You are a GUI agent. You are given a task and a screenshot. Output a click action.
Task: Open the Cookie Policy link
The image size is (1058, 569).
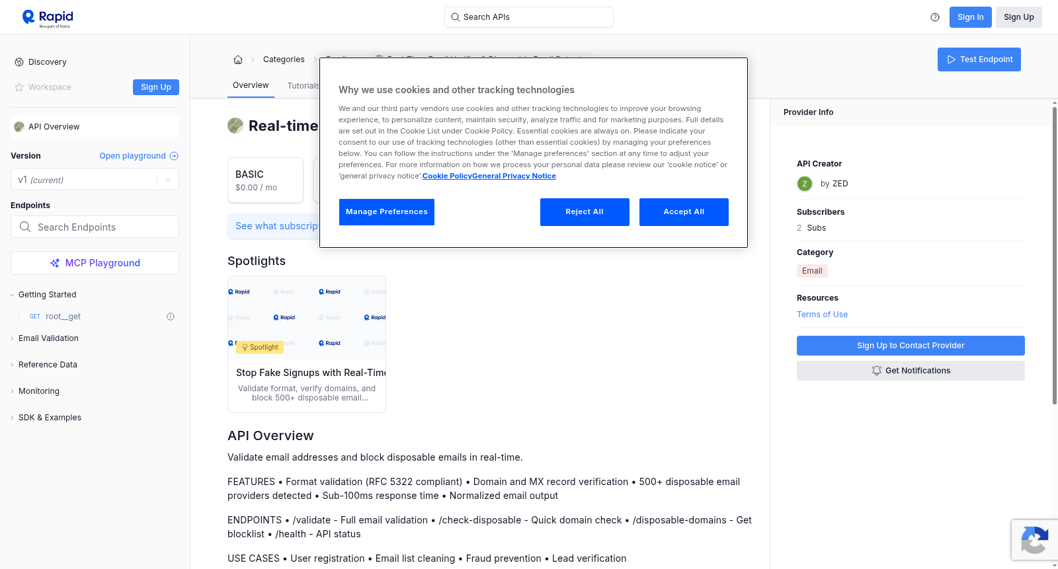(x=447, y=176)
